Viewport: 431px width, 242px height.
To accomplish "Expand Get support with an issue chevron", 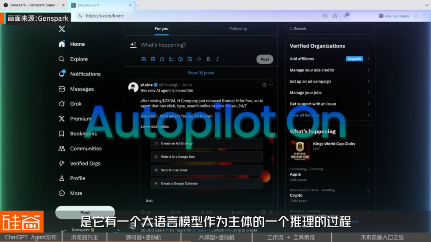I will [369, 103].
